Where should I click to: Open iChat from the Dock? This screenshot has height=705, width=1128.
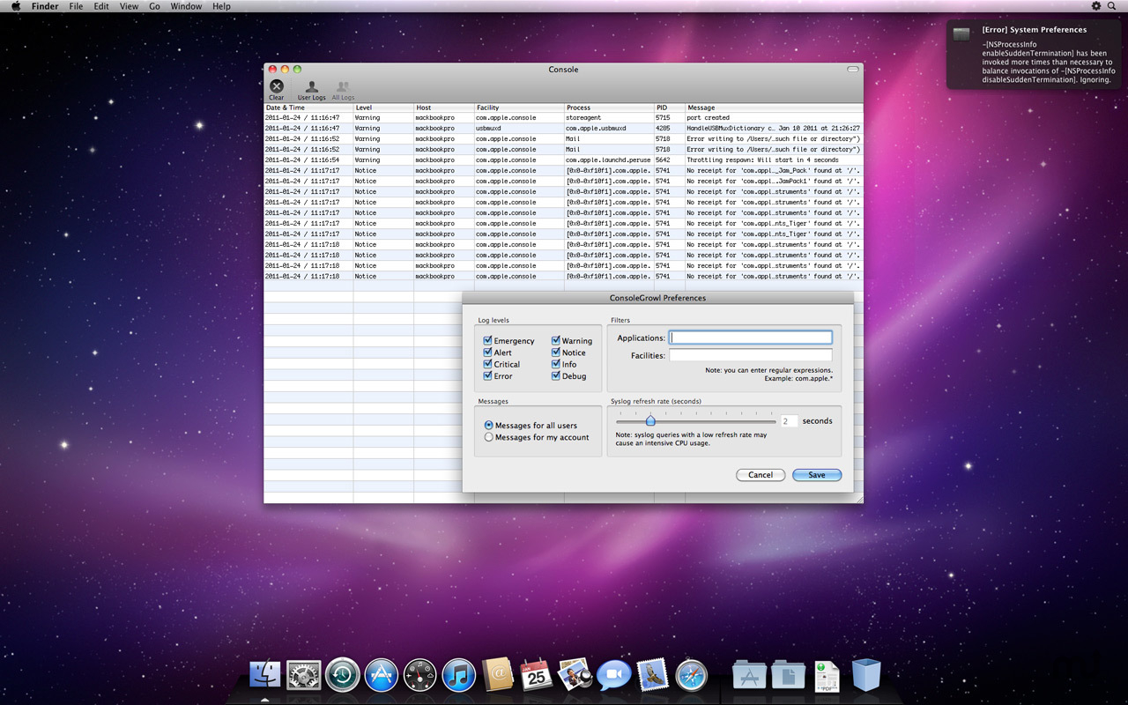point(613,676)
